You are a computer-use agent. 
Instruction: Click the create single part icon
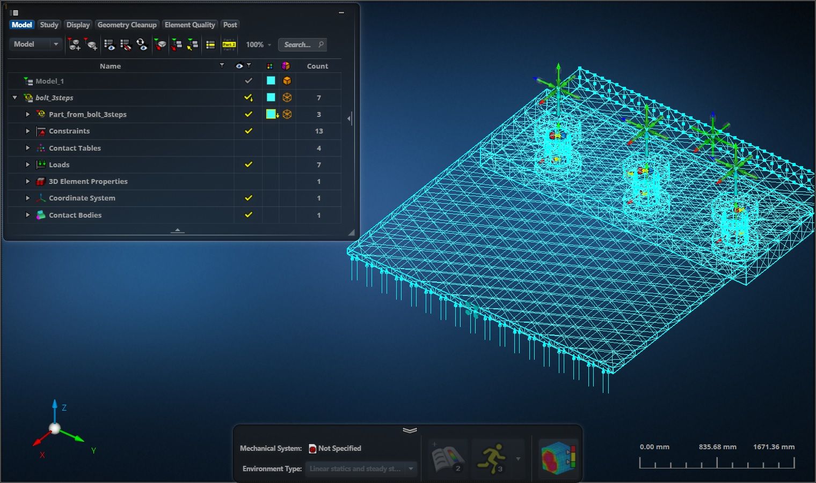pyautogui.click(x=92, y=44)
